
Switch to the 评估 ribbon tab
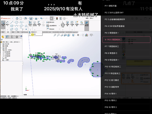[18, 32]
